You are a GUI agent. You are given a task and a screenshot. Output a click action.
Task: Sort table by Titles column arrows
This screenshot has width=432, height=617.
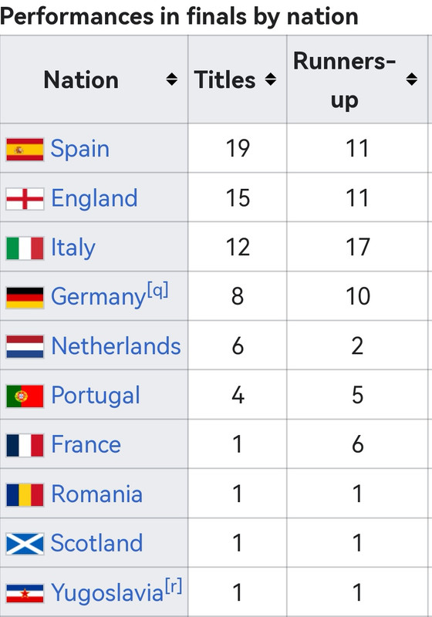270,79
